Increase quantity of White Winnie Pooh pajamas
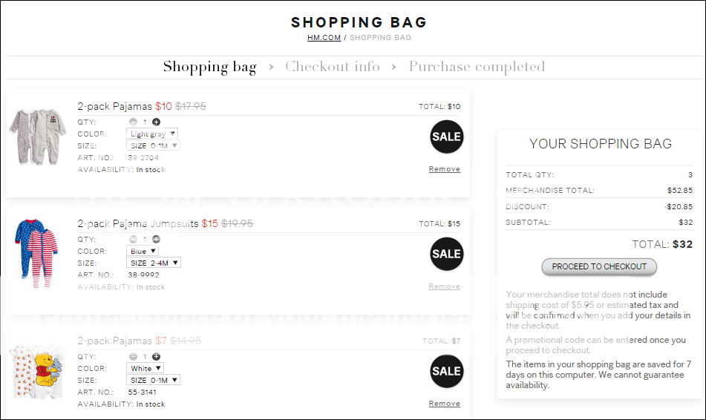The image size is (706, 420). (156, 356)
